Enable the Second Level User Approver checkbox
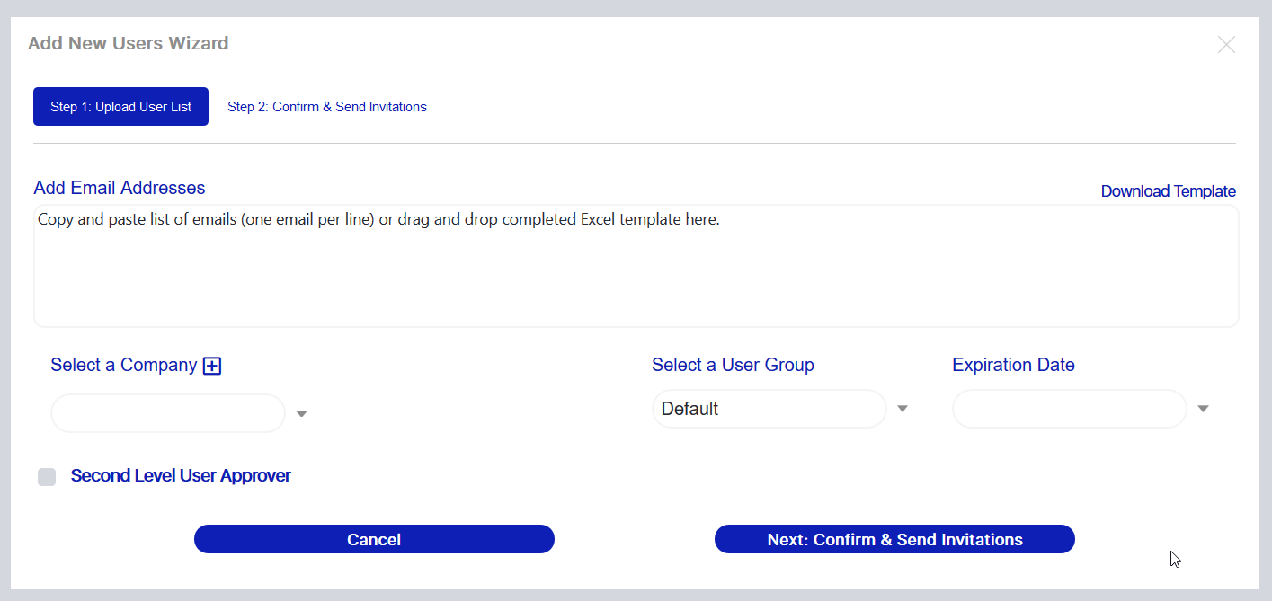1272x601 pixels. pyautogui.click(x=47, y=477)
